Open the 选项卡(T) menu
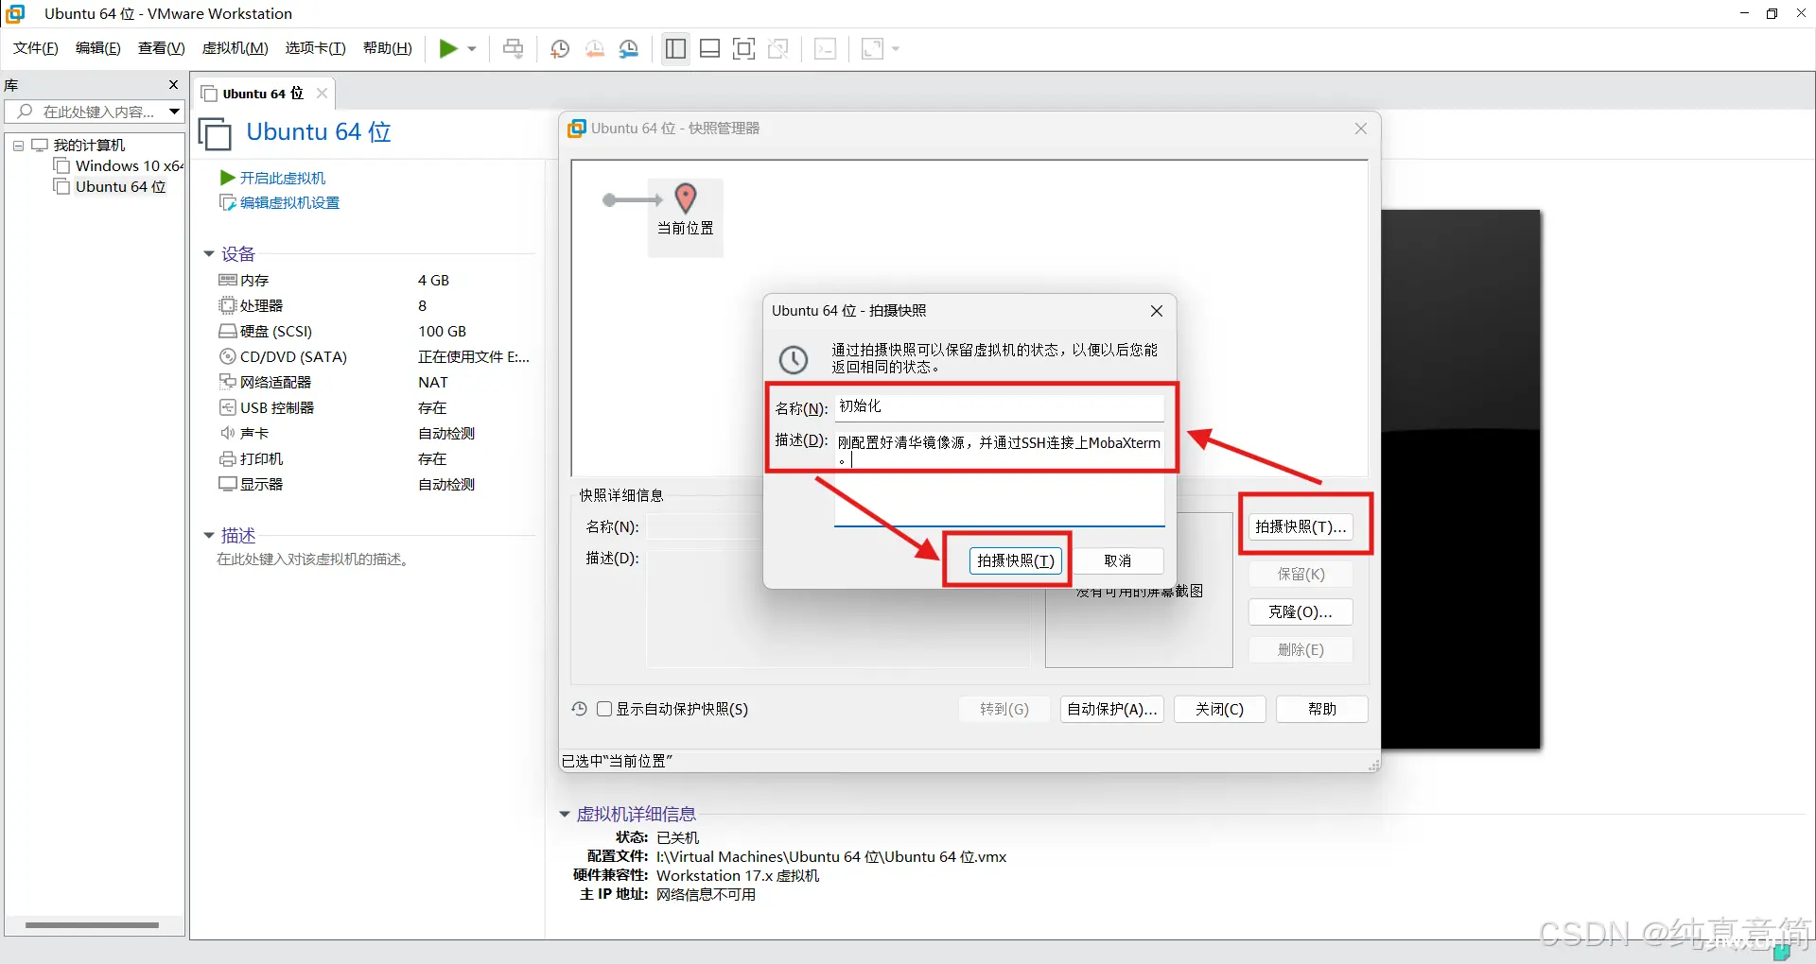Viewport: 1816px width, 964px height. pos(316,48)
